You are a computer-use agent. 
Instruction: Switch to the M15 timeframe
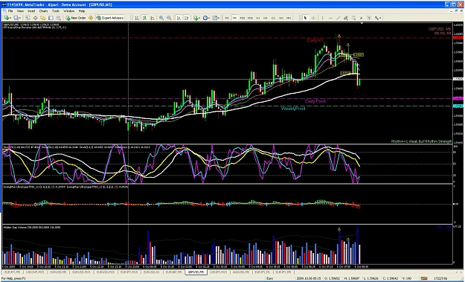[243, 18]
